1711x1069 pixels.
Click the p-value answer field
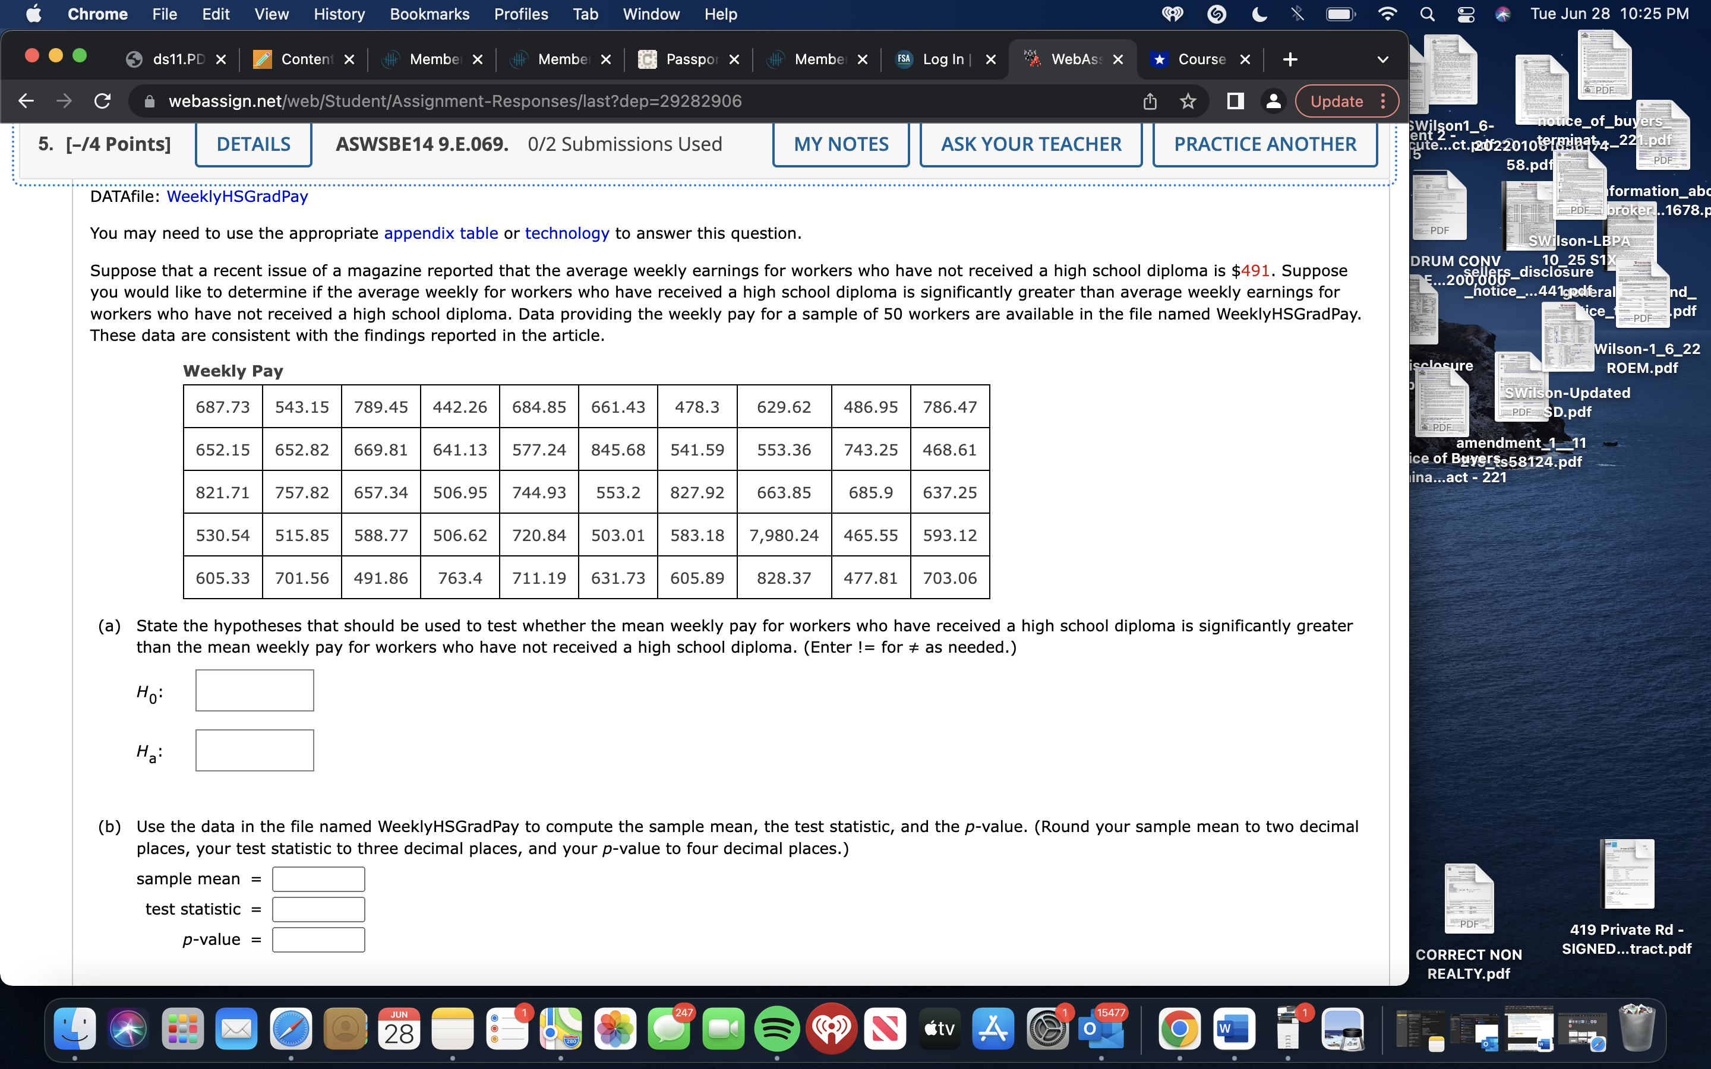(x=318, y=940)
